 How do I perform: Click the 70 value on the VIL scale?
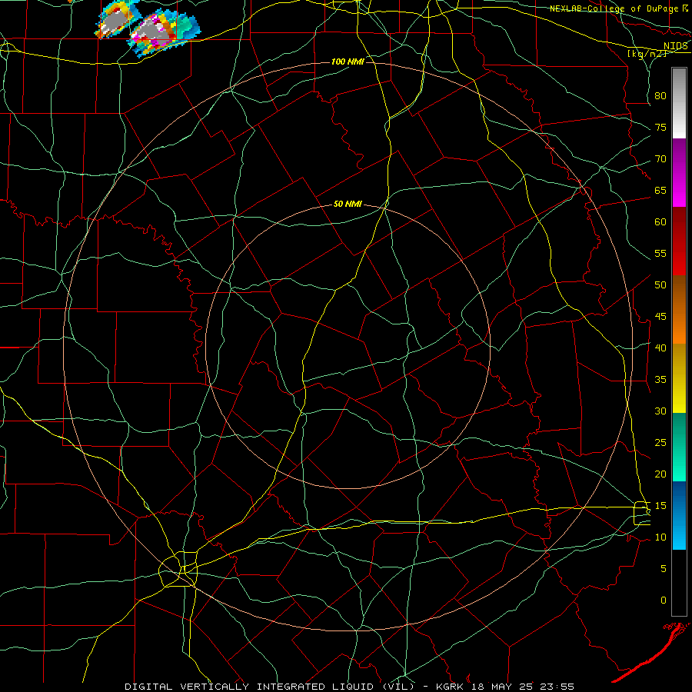(x=660, y=159)
